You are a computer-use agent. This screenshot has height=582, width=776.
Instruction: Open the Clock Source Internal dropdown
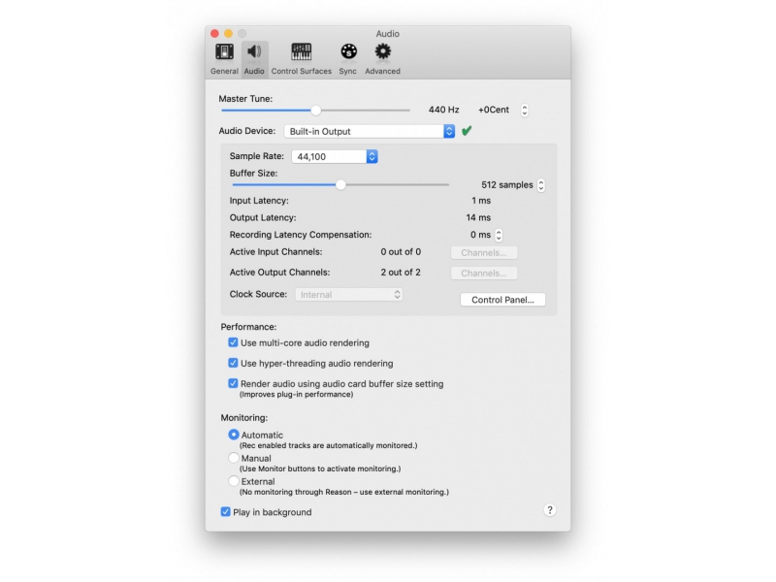(x=349, y=295)
